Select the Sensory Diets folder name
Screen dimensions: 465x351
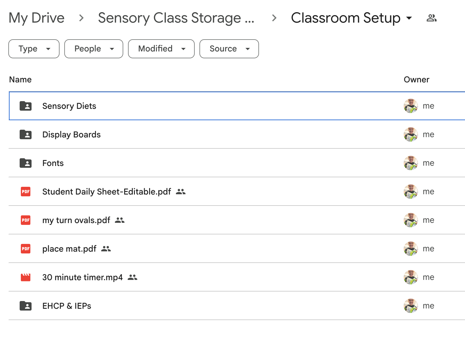point(69,106)
